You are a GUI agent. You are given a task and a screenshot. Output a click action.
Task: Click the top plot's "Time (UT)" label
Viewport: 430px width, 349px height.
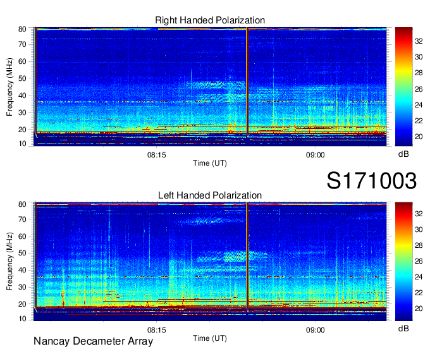point(210,163)
